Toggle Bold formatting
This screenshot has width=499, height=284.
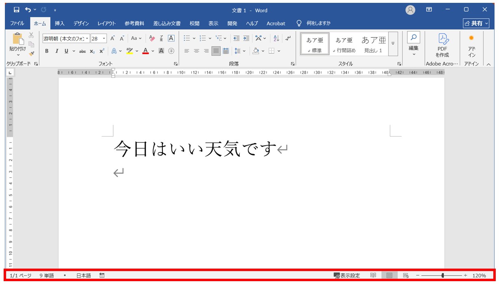tap(47, 51)
